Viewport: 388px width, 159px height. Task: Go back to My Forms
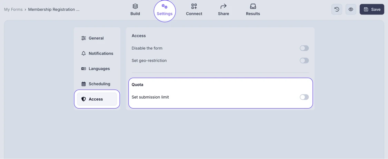13,9
